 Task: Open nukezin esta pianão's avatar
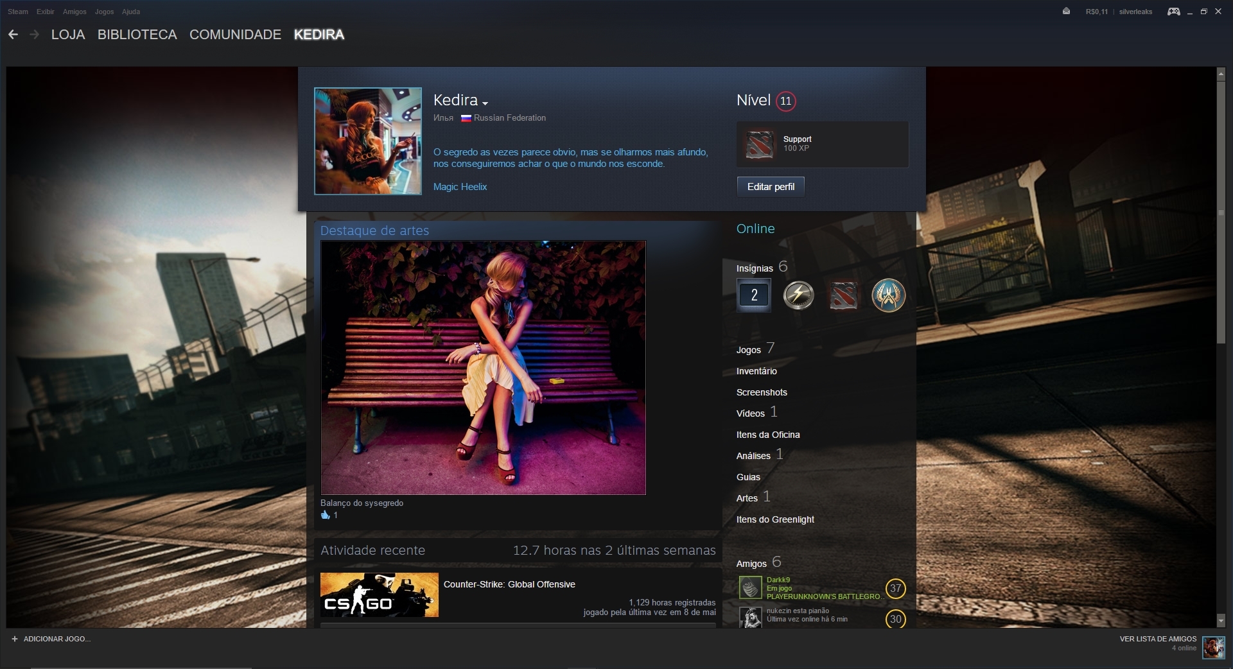pos(750,618)
